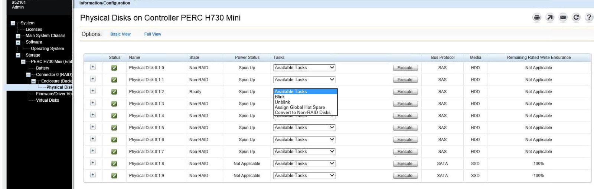
Task: Click the Print icon in top-right toolbar
Action: (537, 17)
